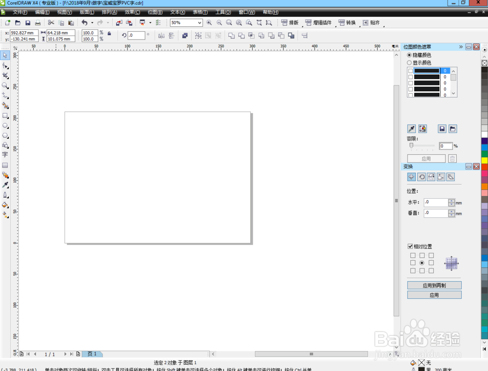The image size is (488, 371).
Task: Check the third color mask checkbox
Action: pyautogui.click(x=410, y=83)
